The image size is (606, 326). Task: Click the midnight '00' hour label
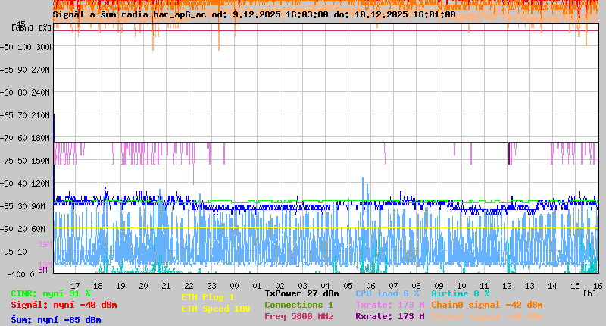point(235,286)
